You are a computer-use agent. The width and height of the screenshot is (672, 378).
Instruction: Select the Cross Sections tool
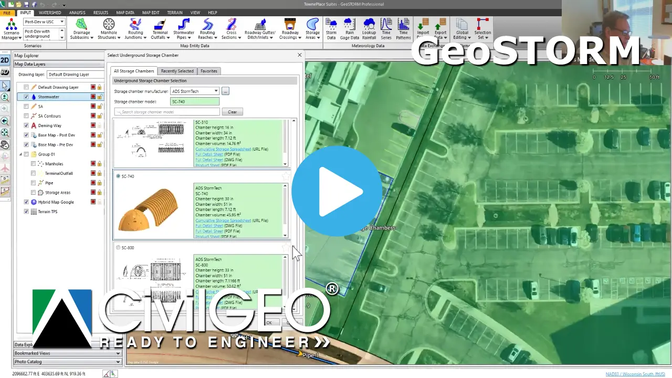pos(231,29)
